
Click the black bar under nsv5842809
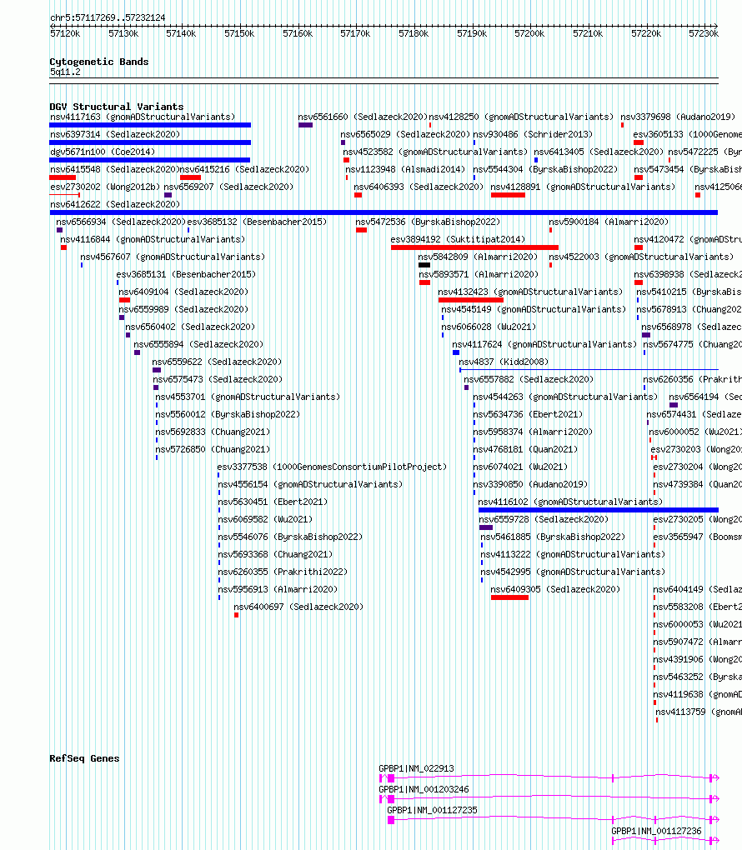tap(424, 265)
